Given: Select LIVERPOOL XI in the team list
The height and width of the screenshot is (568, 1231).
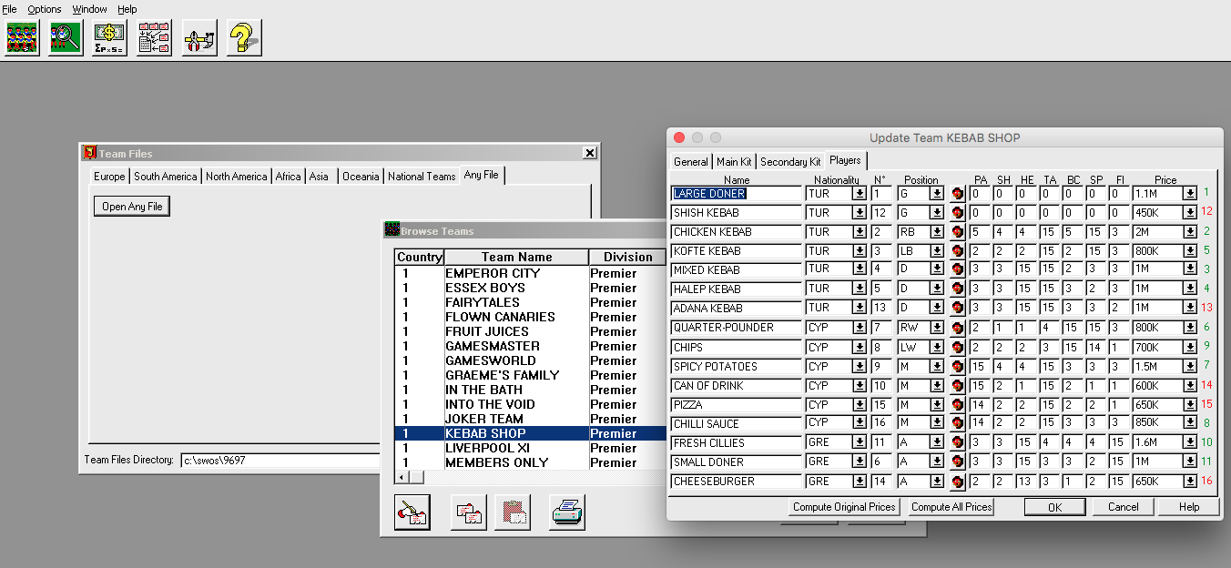Looking at the screenshot, I should pos(485,448).
